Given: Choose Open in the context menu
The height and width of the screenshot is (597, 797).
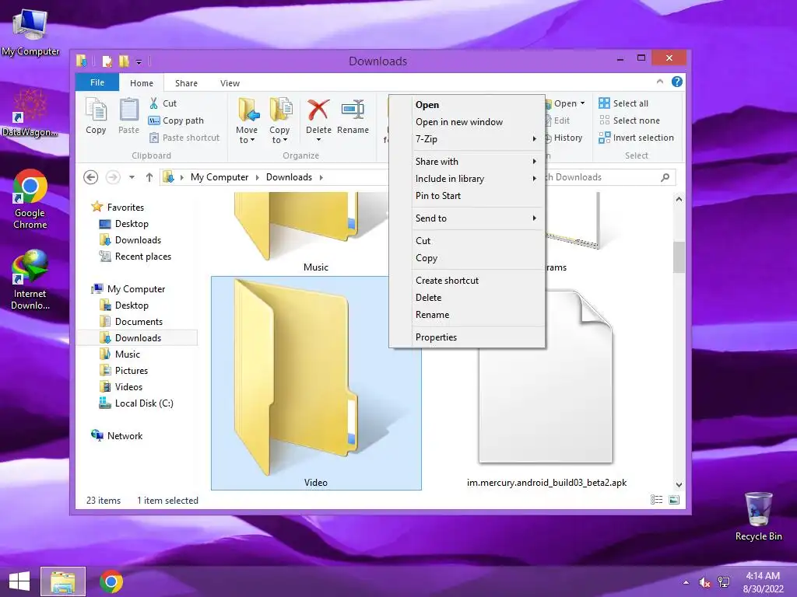Looking at the screenshot, I should coord(468,105).
